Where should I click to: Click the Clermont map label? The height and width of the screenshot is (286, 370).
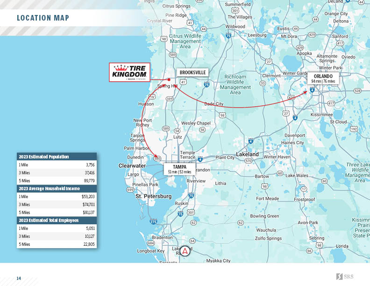(x=271, y=76)
